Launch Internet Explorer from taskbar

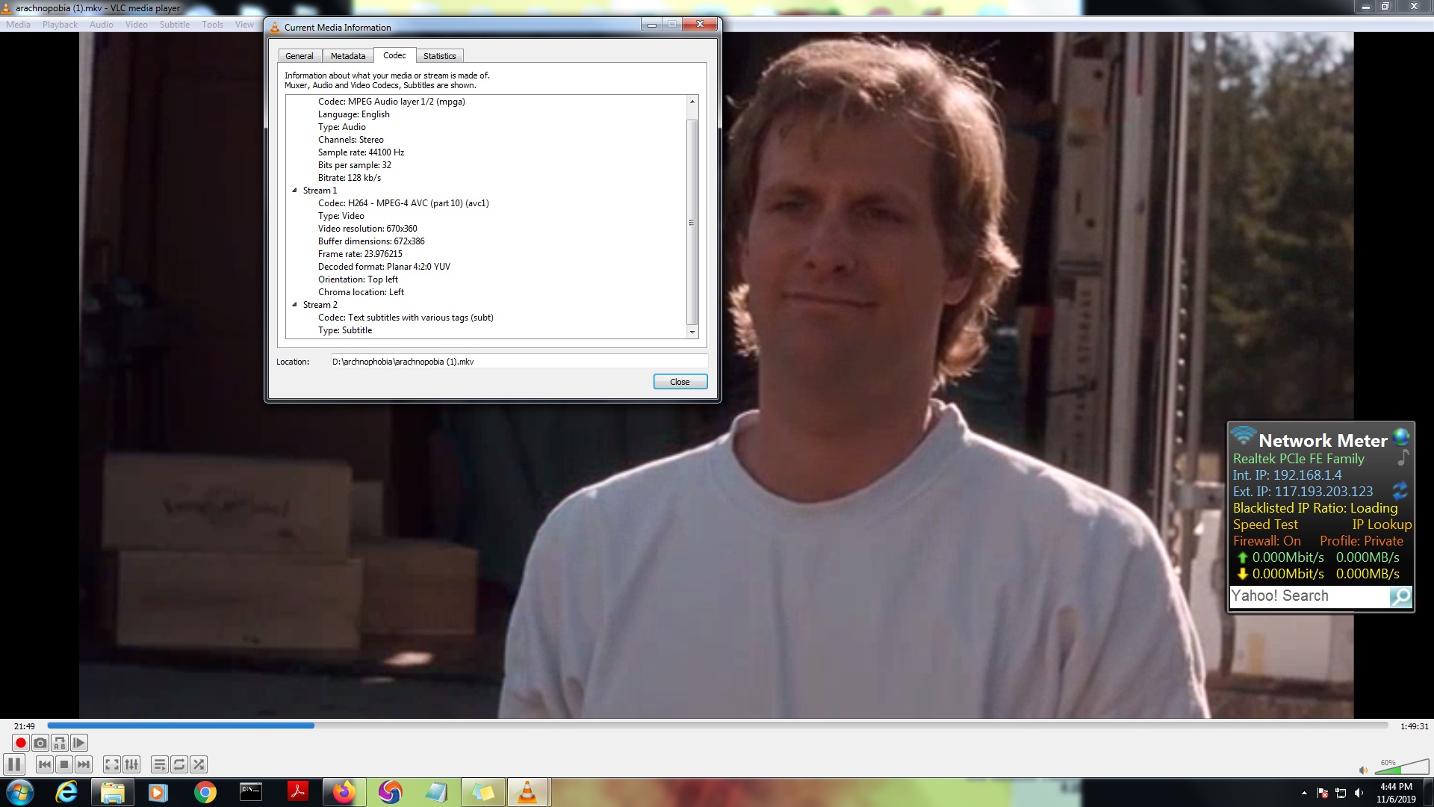click(x=66, y=792)
